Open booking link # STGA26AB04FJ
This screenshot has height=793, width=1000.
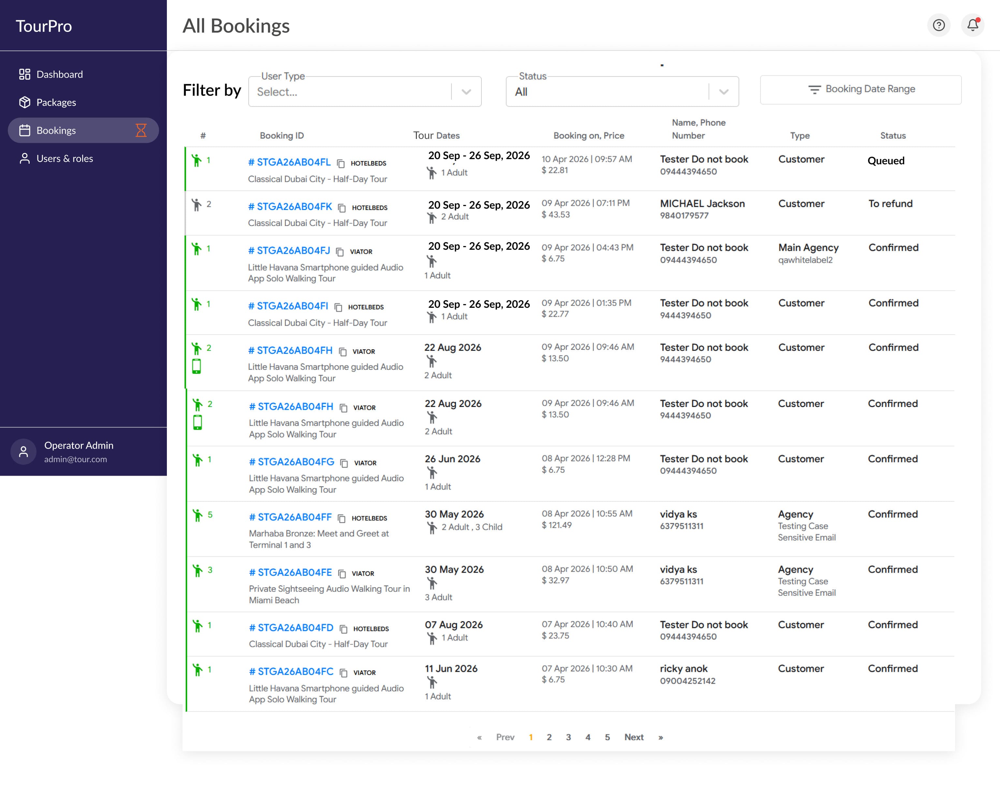coord(289,250)
